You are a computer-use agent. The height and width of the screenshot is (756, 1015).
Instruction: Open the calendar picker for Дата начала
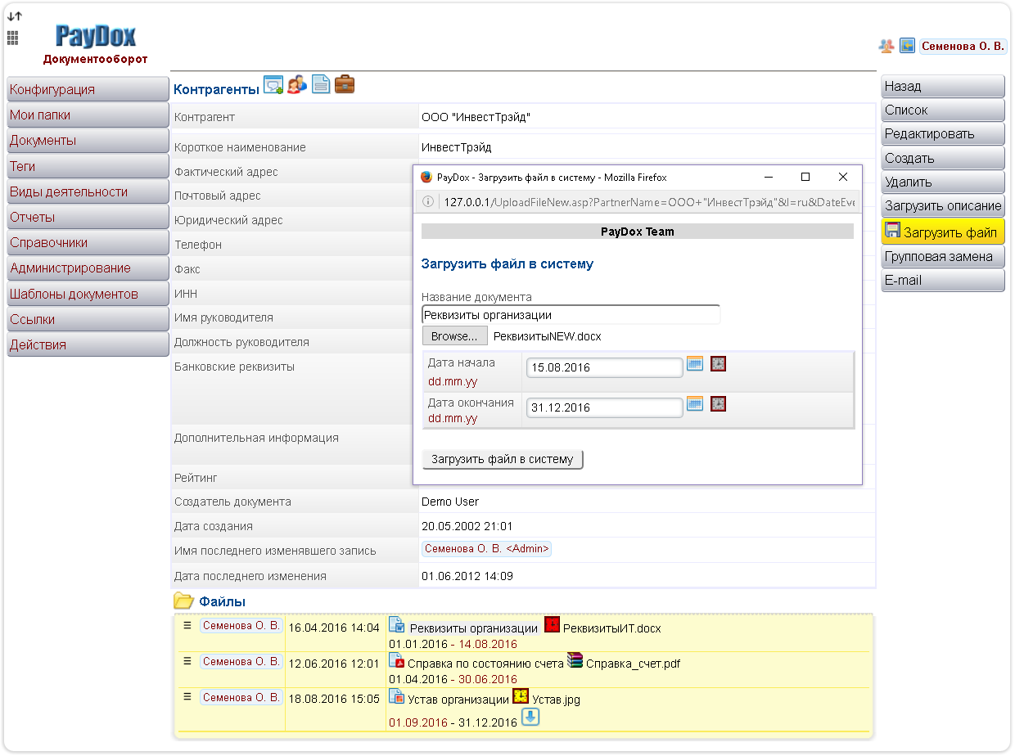pos(695,364)
